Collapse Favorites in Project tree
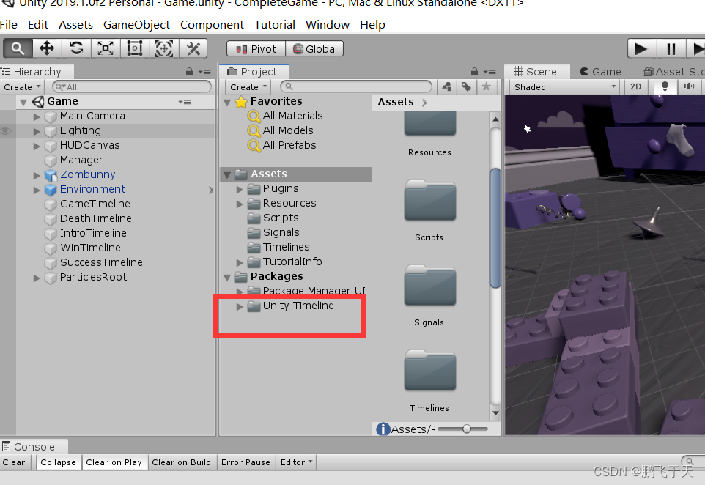Image resolution: width=705 pixels, height=485 pixels. point(227,103)
